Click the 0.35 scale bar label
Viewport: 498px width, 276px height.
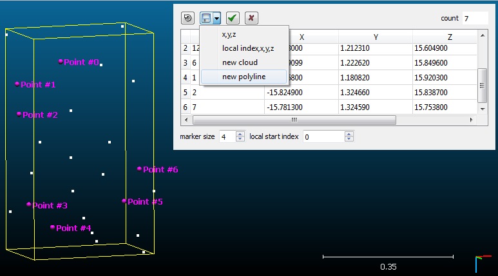pos(388,267)
